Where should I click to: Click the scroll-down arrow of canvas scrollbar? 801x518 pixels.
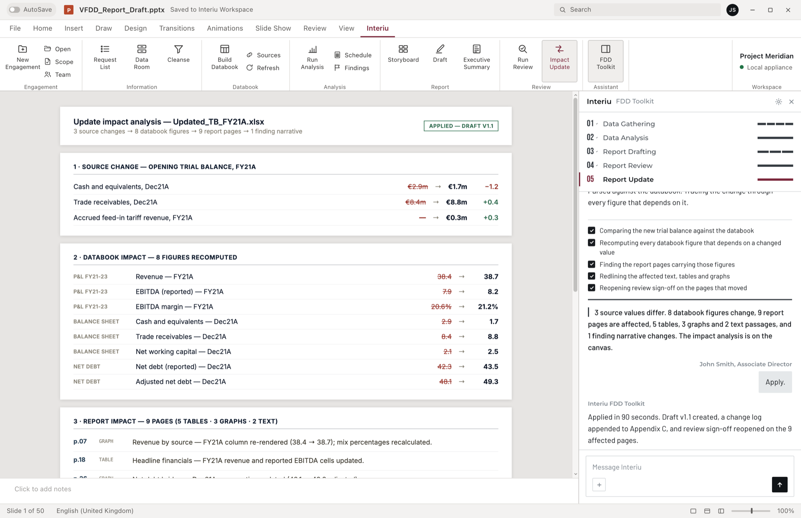pos(576,474)
